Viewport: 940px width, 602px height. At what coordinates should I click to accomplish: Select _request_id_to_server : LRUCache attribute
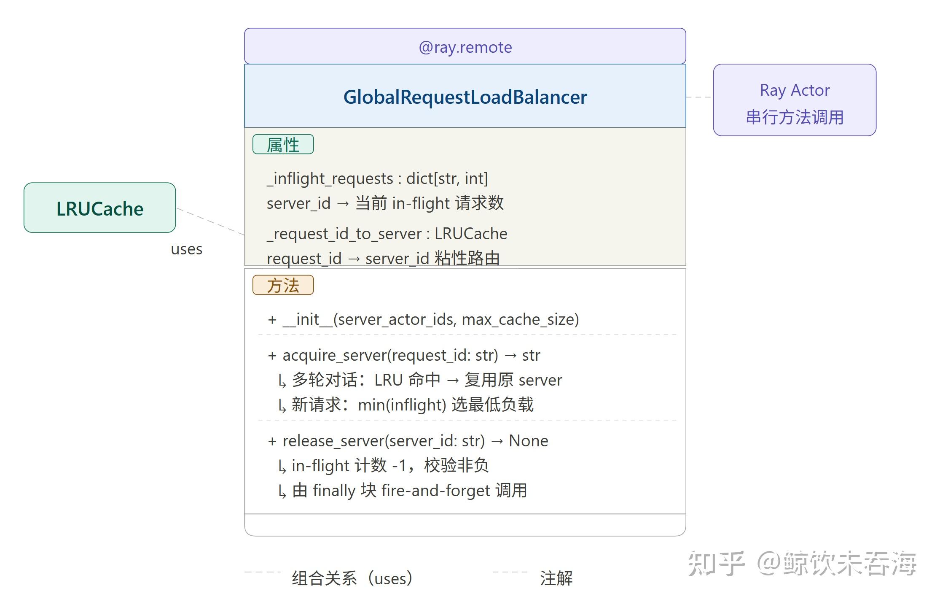coord(387,234)
